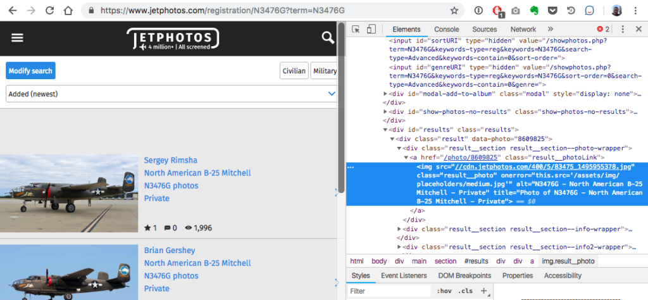Open the Accessibility tab
The image size is (648, 300).
563,275
